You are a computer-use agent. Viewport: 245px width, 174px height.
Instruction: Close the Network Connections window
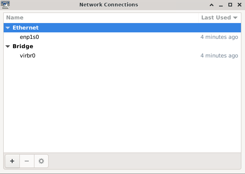click(239, 5)
